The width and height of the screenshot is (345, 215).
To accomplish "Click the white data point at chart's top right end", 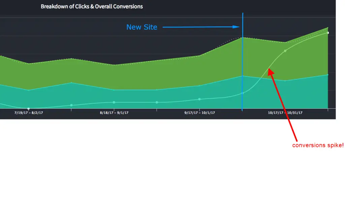I will (328, 33).
